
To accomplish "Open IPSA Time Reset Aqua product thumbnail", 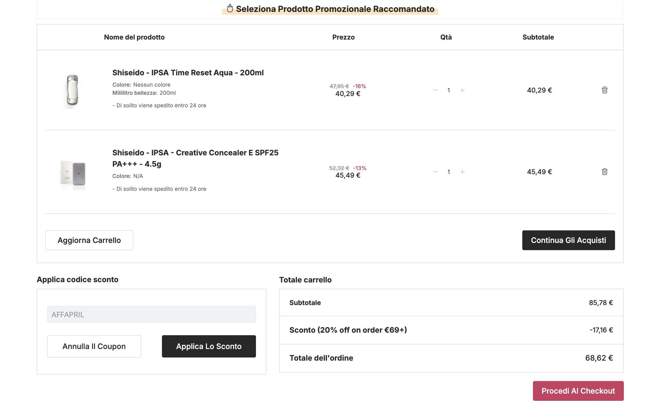I will click(73, 90).
